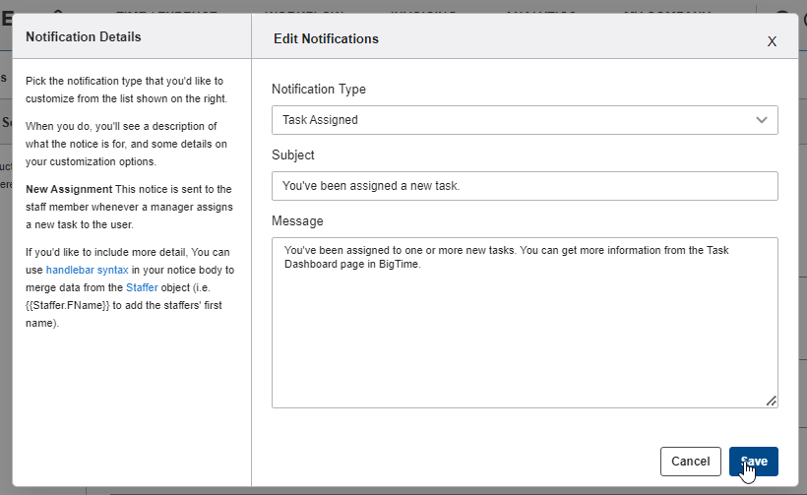
Task: Click the Subject field label
Action: 293,155
